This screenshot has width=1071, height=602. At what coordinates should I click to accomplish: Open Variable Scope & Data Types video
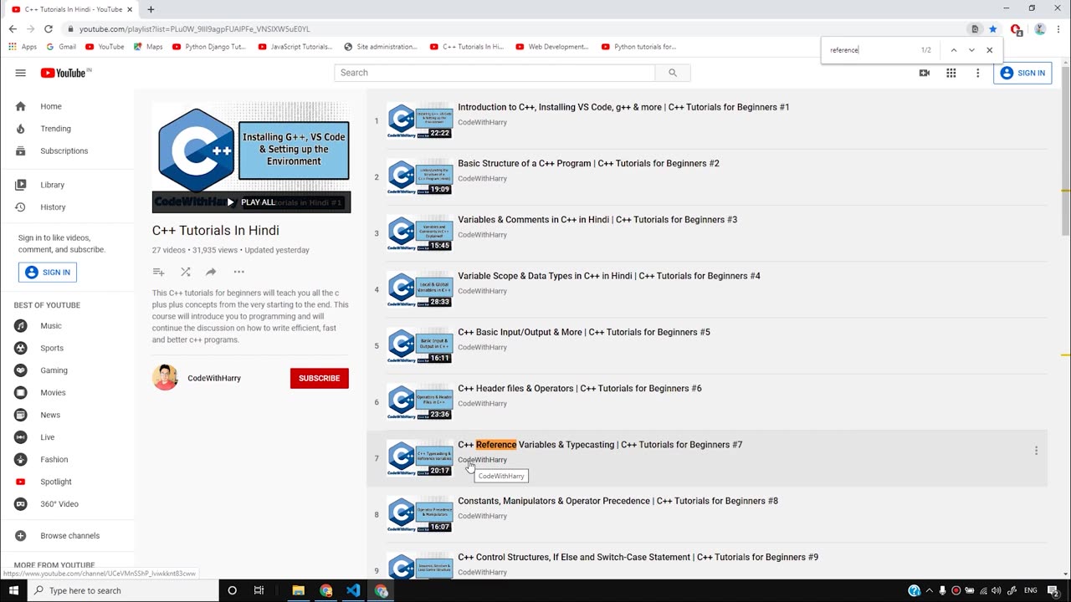[x=609, y=276]
